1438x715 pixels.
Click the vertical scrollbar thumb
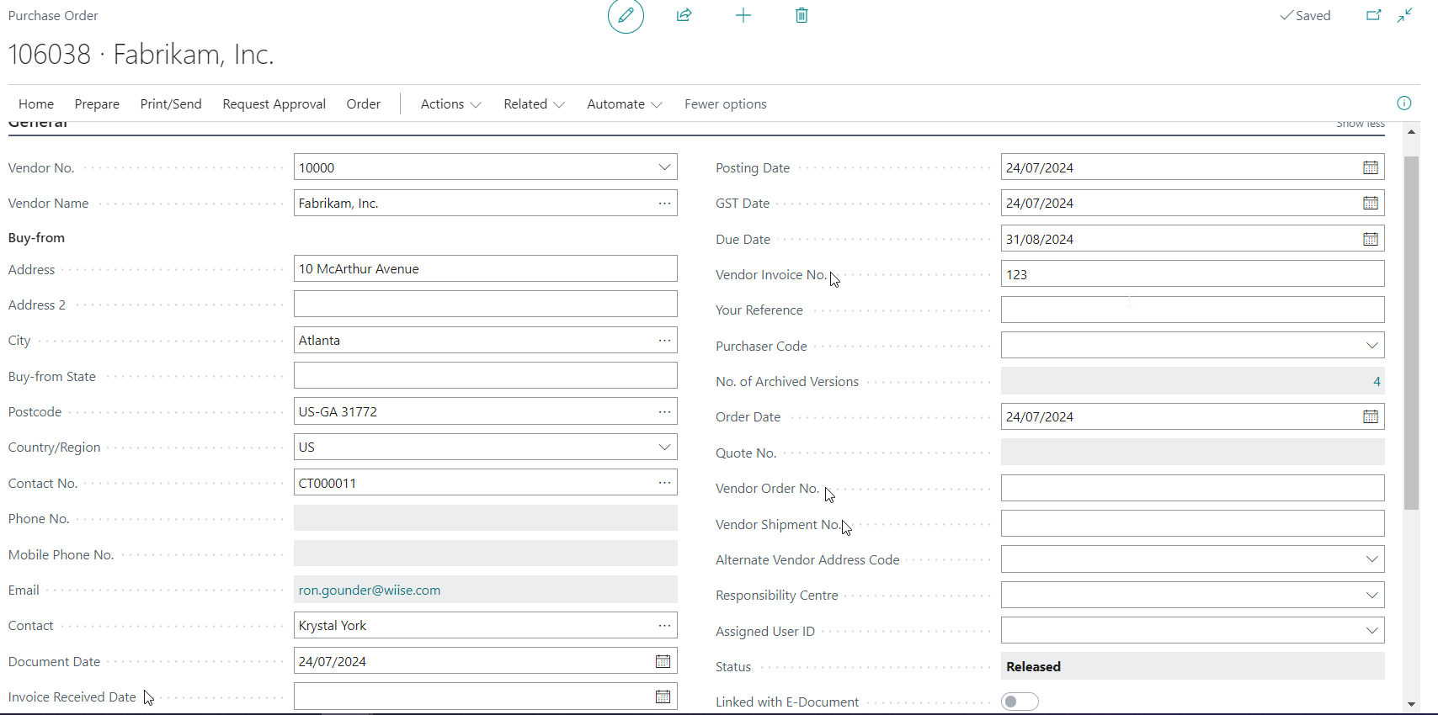(x=1411, y=332)
